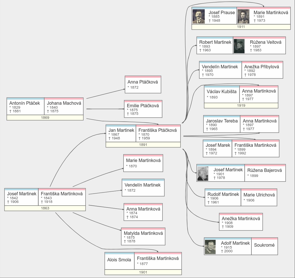Click Růžena Veitová's portrait thumbnail

click(239, 46)
